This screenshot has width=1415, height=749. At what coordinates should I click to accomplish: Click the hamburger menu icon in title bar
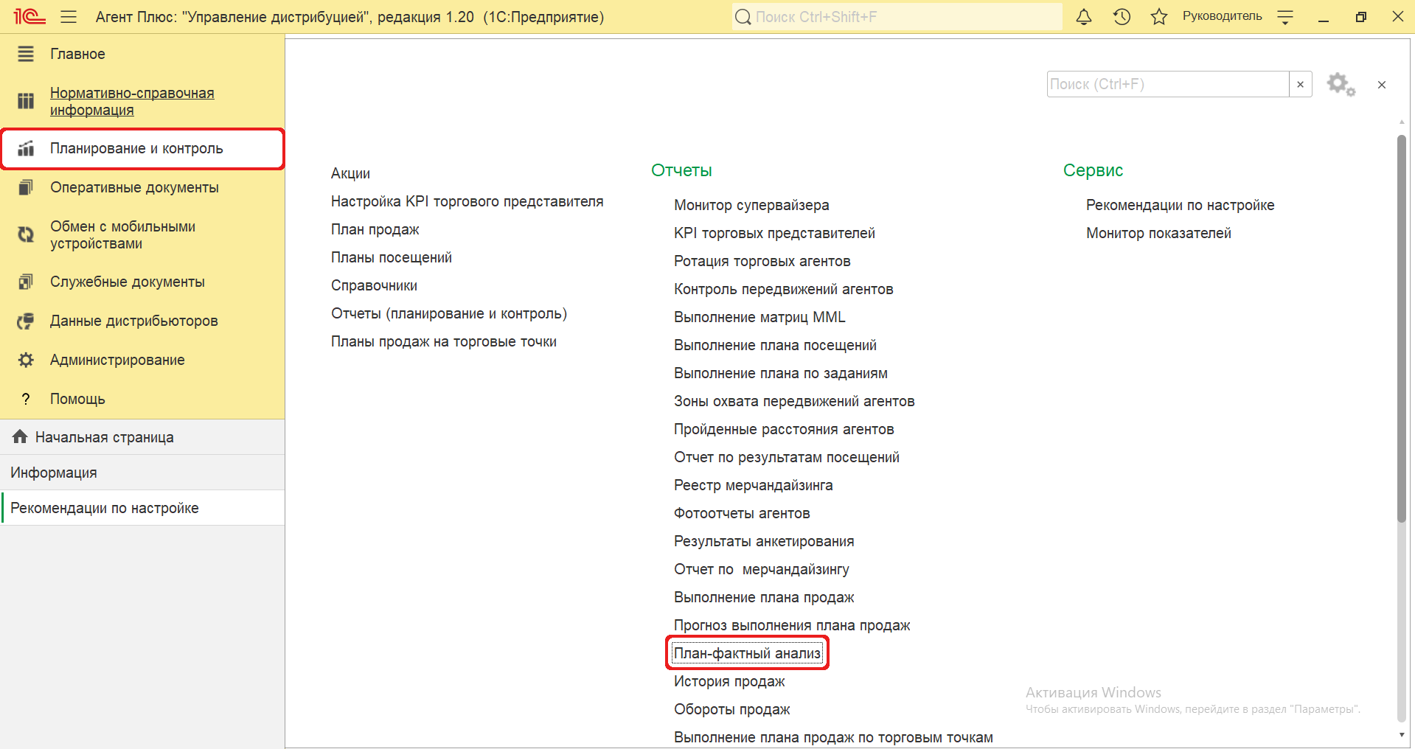[x=69, y=17]
